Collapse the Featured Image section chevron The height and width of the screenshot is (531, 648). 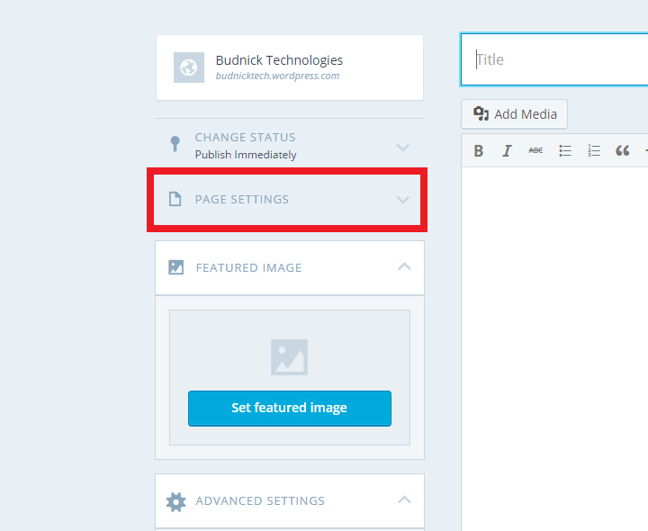pyautogui.click(x=404, y=266)
